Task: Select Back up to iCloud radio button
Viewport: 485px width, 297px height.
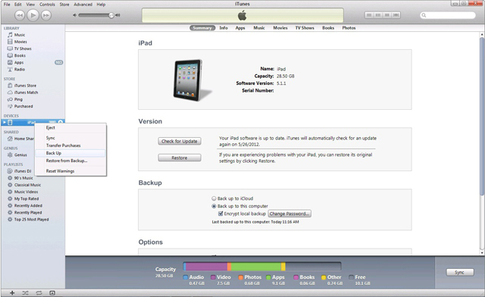Action: 214,199
